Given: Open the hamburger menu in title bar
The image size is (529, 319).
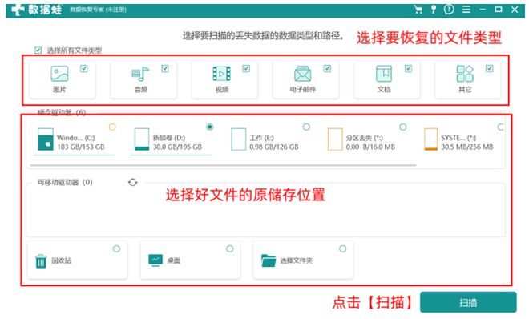Looking at the screenshot, I should (x=466, y=10).
